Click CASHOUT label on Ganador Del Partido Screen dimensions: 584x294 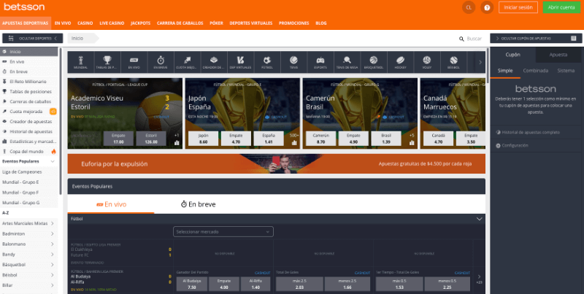coord(262,273)
